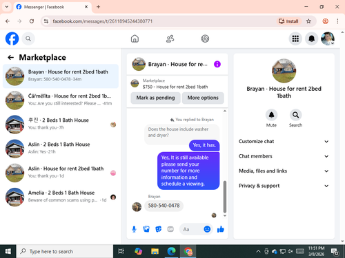Open Task View on the taskbar

point(121,251)
